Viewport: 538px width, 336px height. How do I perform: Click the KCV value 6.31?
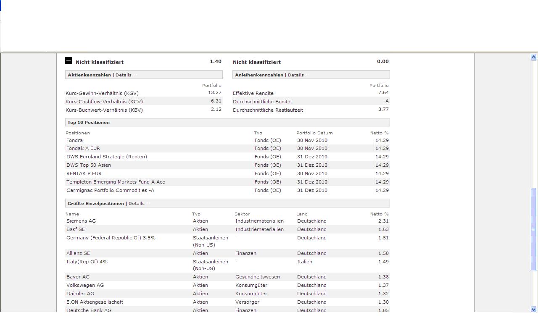(216, 101)
